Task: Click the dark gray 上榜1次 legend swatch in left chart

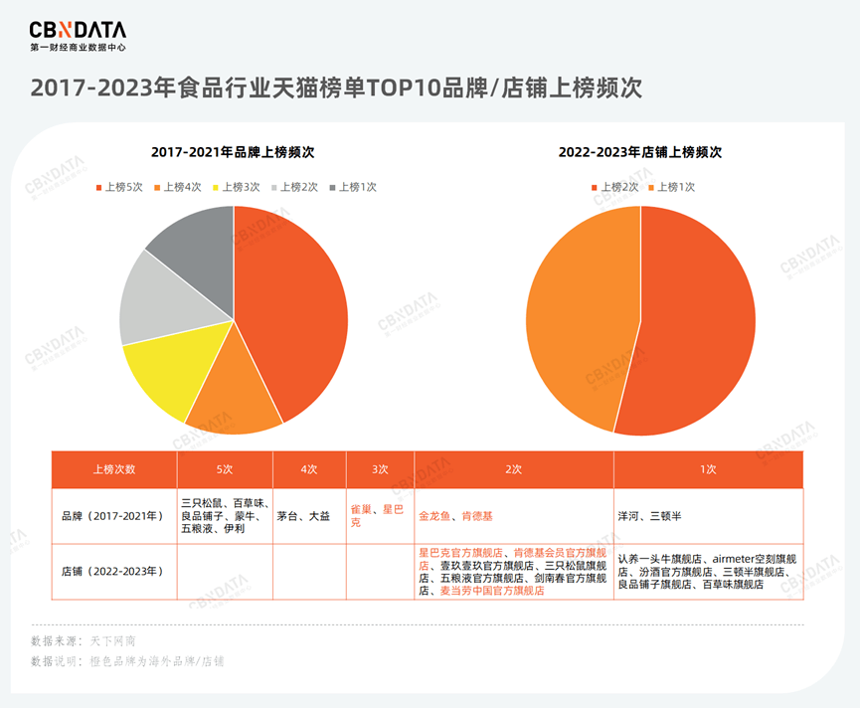Action: [332, 188]
